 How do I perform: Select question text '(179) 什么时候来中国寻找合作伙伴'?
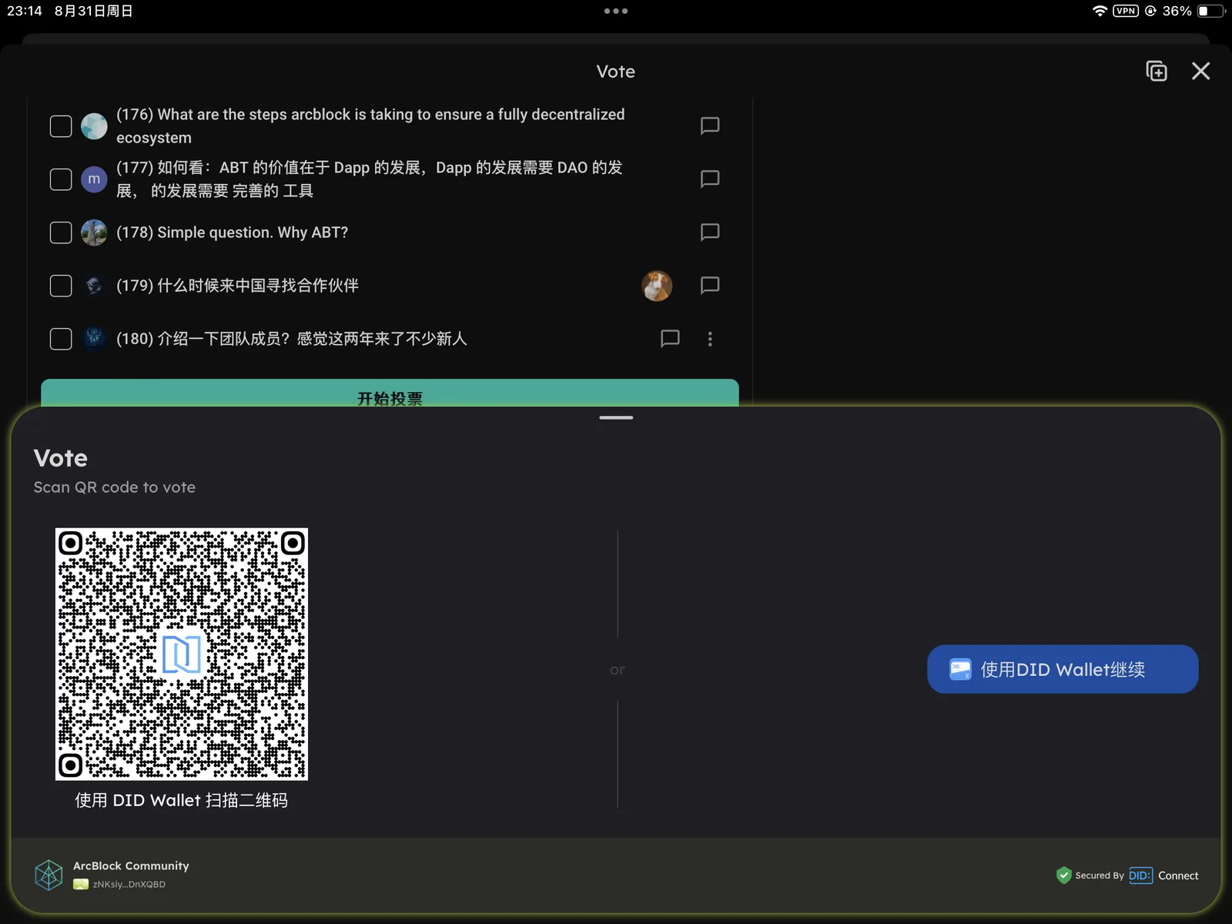(237, 286)
